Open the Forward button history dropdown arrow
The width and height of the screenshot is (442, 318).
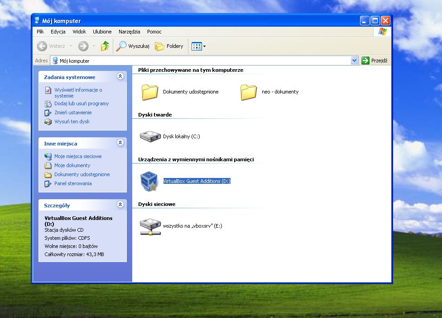94,46
